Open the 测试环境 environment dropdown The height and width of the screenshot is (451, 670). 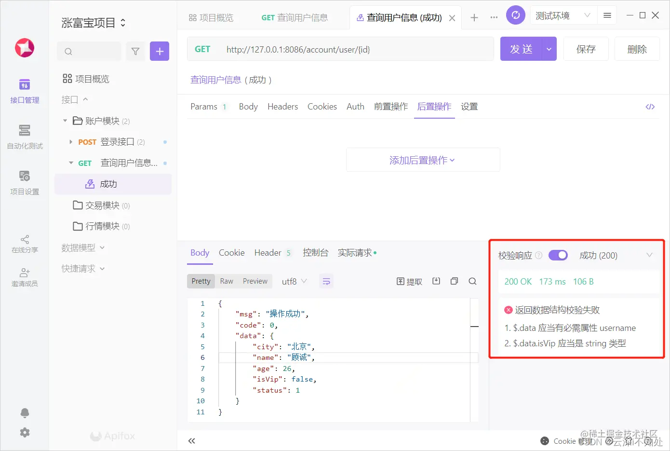563,15
